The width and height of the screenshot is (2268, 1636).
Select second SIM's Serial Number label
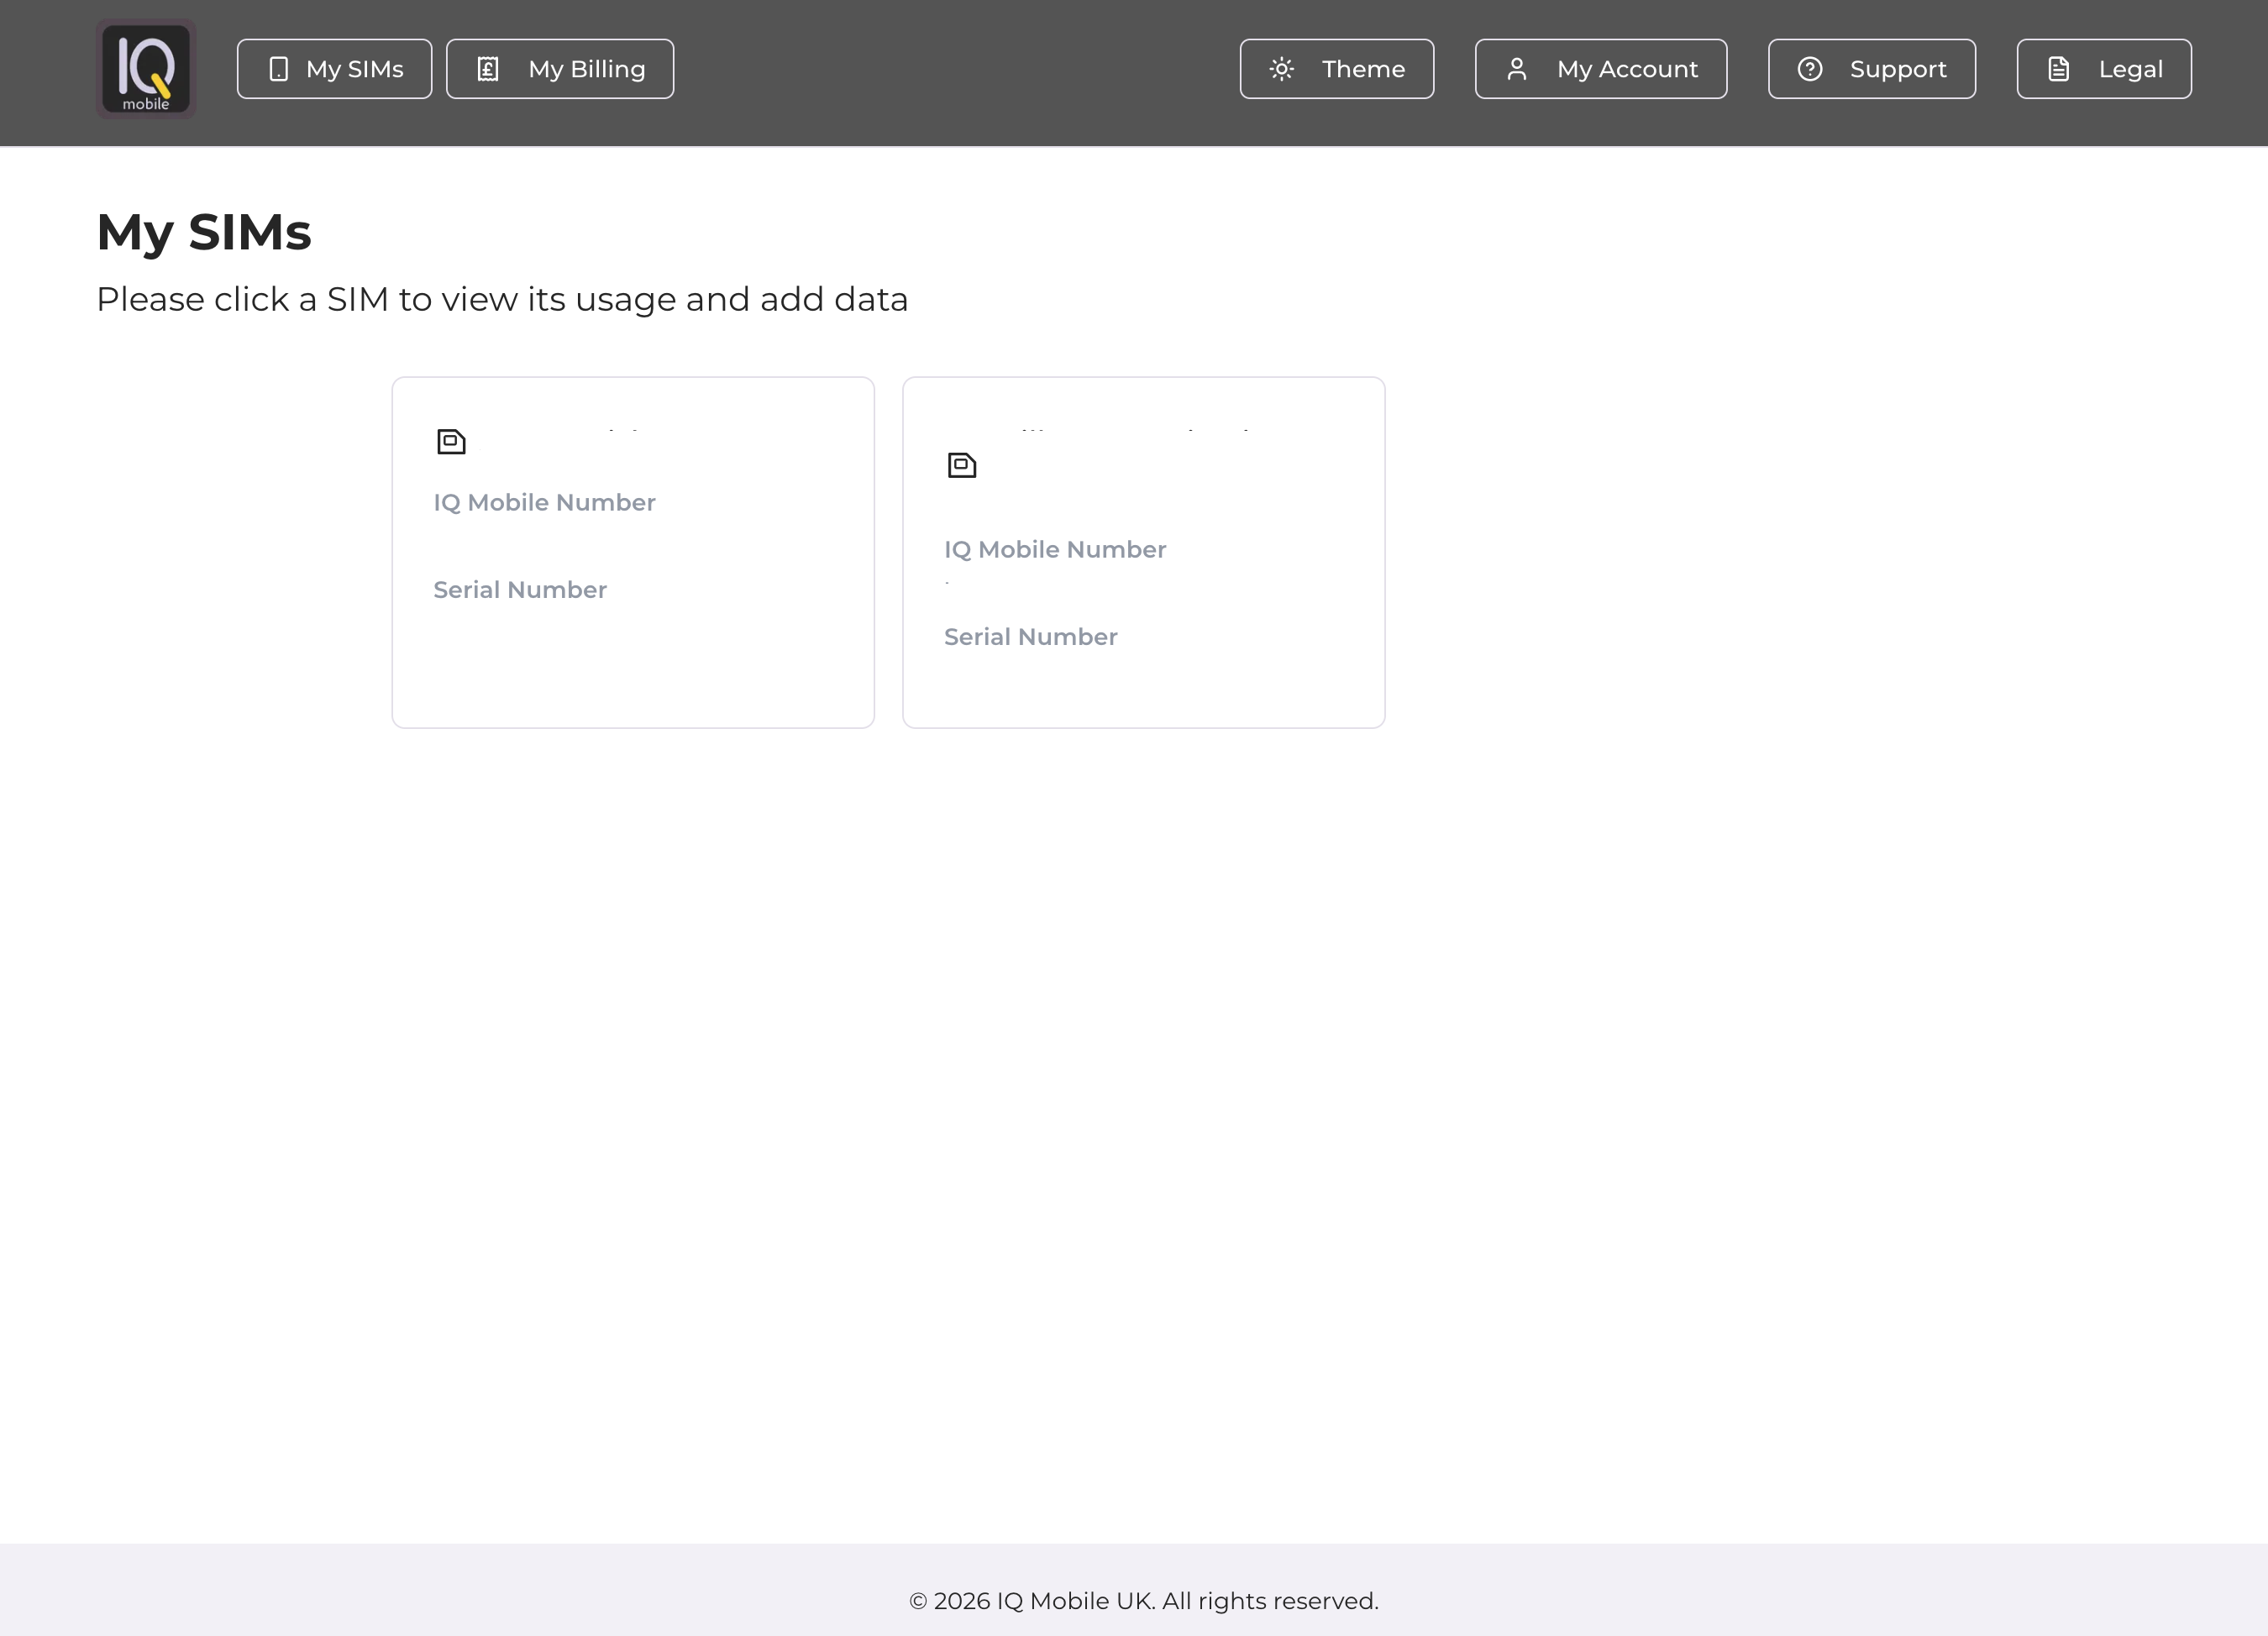[x=1030, y=637]
